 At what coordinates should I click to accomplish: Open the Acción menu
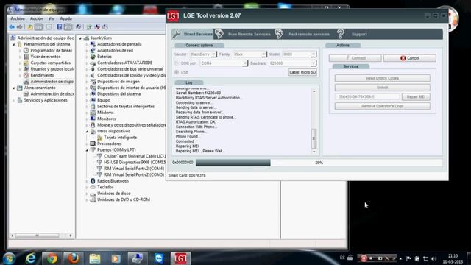coord(37,18)
